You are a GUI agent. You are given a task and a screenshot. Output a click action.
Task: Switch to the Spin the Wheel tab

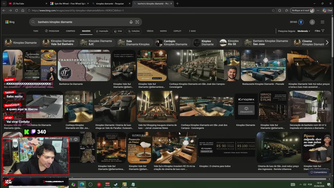pos(70,3)
